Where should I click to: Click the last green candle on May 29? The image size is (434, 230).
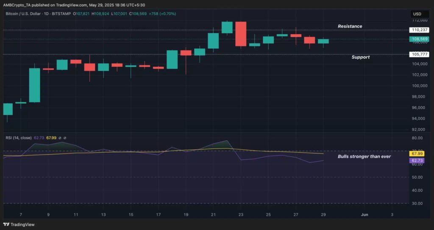tap(323, 41)
